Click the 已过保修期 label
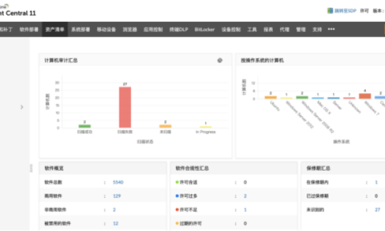This screenshot has width=385, height=231. point(317,196)
